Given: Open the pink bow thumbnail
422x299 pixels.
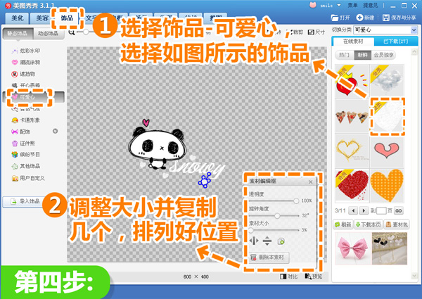Looking at the screenshot, I should (x=352, y=248).
